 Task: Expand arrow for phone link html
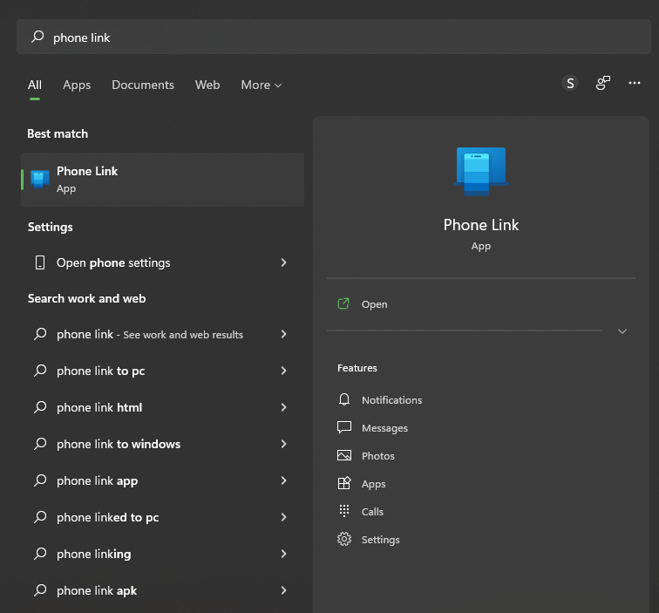[x=283, y=407]
